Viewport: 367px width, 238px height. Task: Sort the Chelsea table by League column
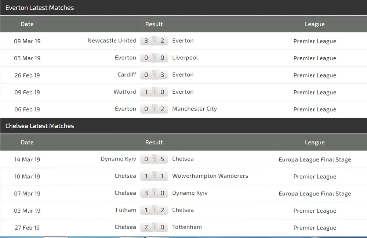tap(315, 143)
